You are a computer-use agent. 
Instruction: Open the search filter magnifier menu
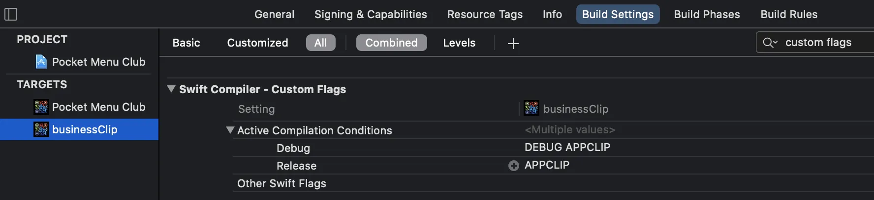770,43
